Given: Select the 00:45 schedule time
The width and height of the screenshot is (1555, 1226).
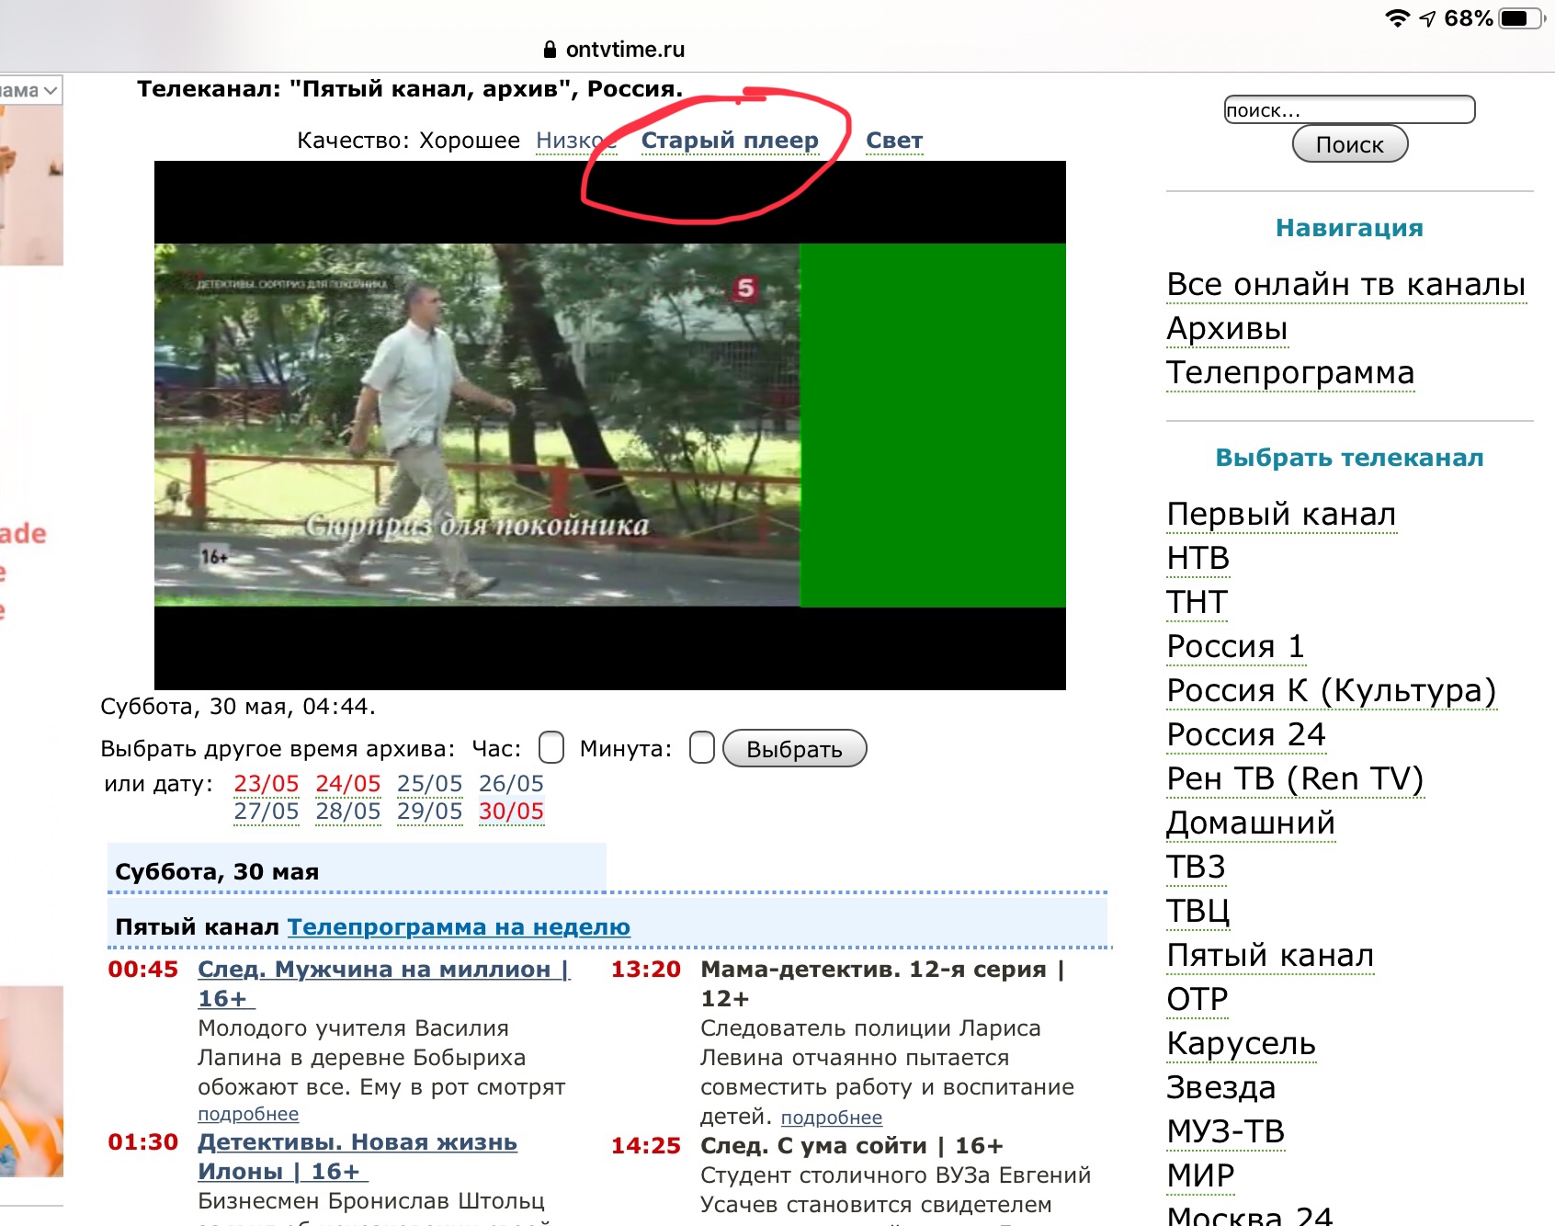Looking at the screenshot, I should [143, 970].
